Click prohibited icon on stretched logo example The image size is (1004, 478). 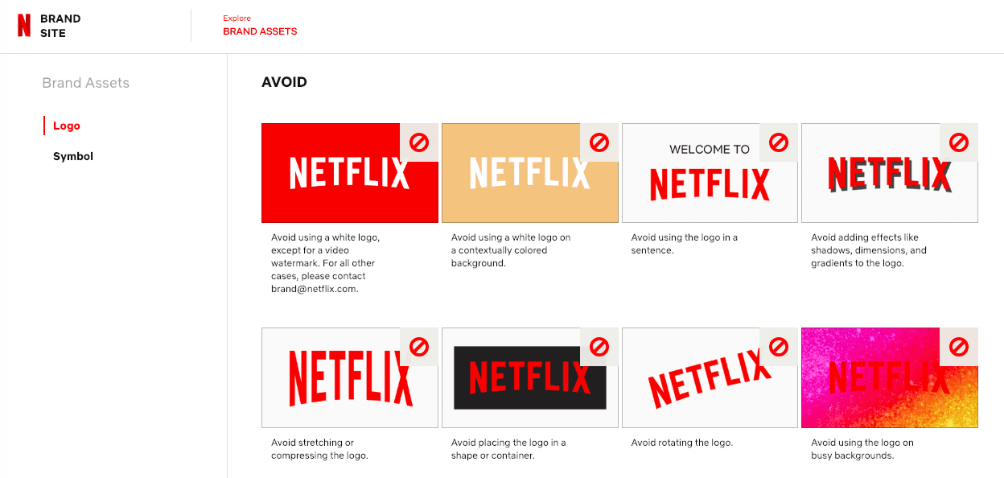pos(419,347)
